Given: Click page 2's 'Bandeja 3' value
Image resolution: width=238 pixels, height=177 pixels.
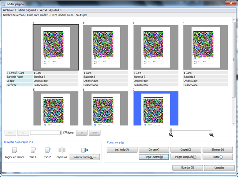Looking at the screenshot, I should (x=106, y=77).
